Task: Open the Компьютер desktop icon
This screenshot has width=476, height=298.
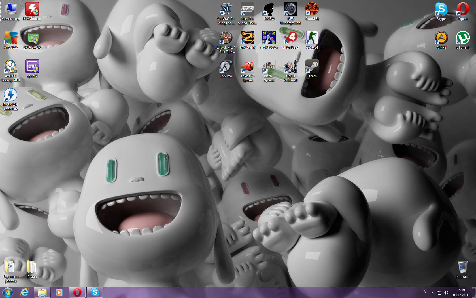Action: 11,11
